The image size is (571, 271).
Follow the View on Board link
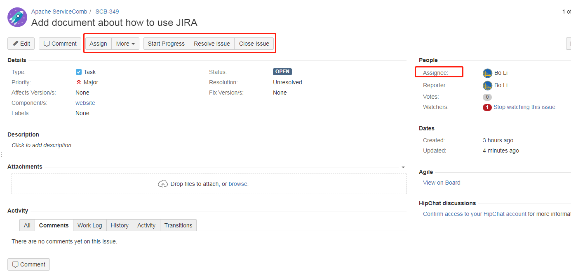coord(442,183)
